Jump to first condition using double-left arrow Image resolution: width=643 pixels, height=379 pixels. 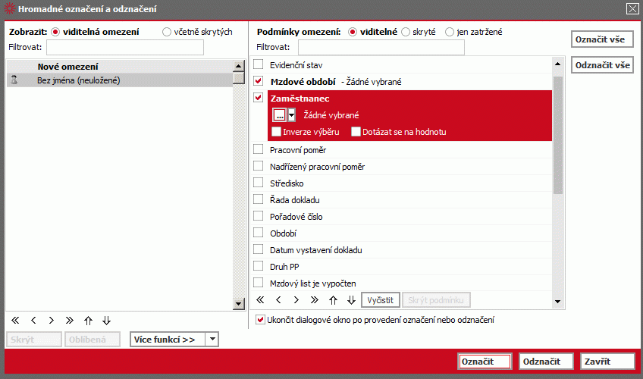point(260,300)
